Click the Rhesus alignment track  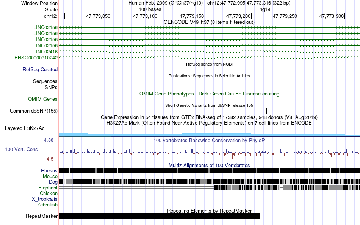[x=209, y=170]
